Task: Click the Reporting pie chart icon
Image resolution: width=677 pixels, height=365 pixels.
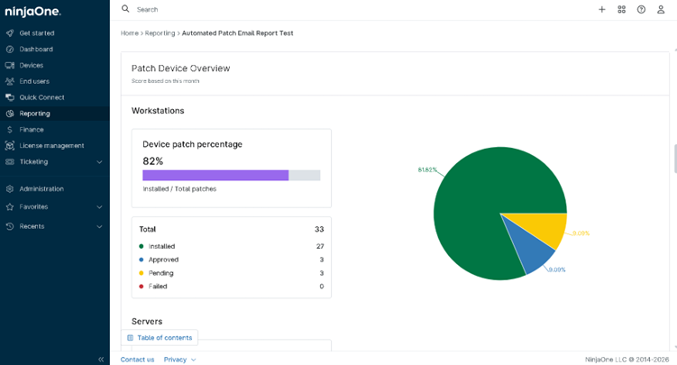Action: pyautogui.click(x=10, y=114)
